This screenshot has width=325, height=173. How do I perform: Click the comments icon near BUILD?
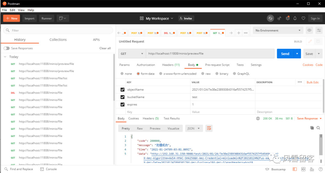point(318,42)
